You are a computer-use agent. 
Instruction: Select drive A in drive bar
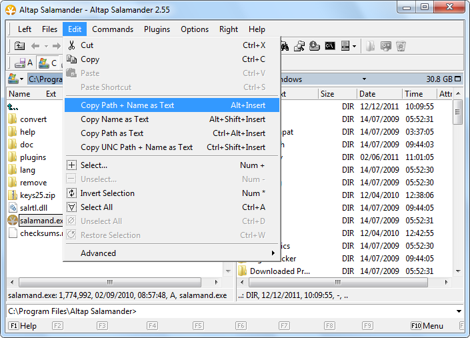(24, 63)
